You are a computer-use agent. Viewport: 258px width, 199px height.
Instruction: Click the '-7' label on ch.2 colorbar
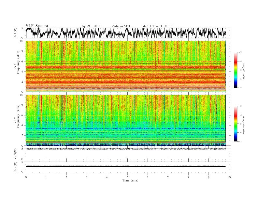click(240, 141)
